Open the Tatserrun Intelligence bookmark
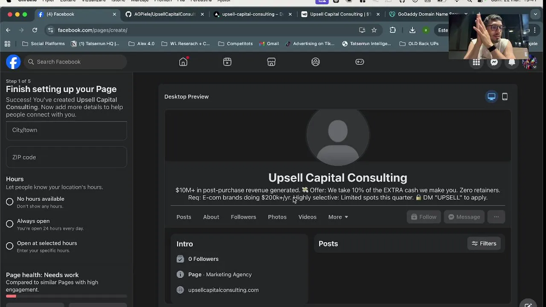 [366, 43]
